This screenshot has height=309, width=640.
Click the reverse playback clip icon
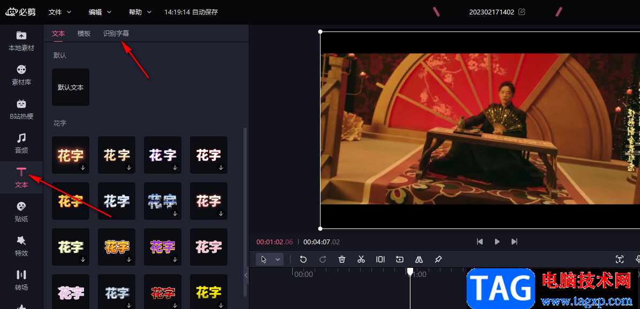(400, 259)
